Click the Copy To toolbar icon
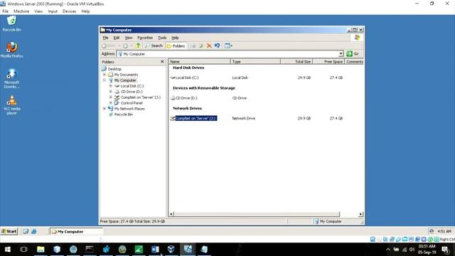The image size is (455, 256). coord(200,46)
